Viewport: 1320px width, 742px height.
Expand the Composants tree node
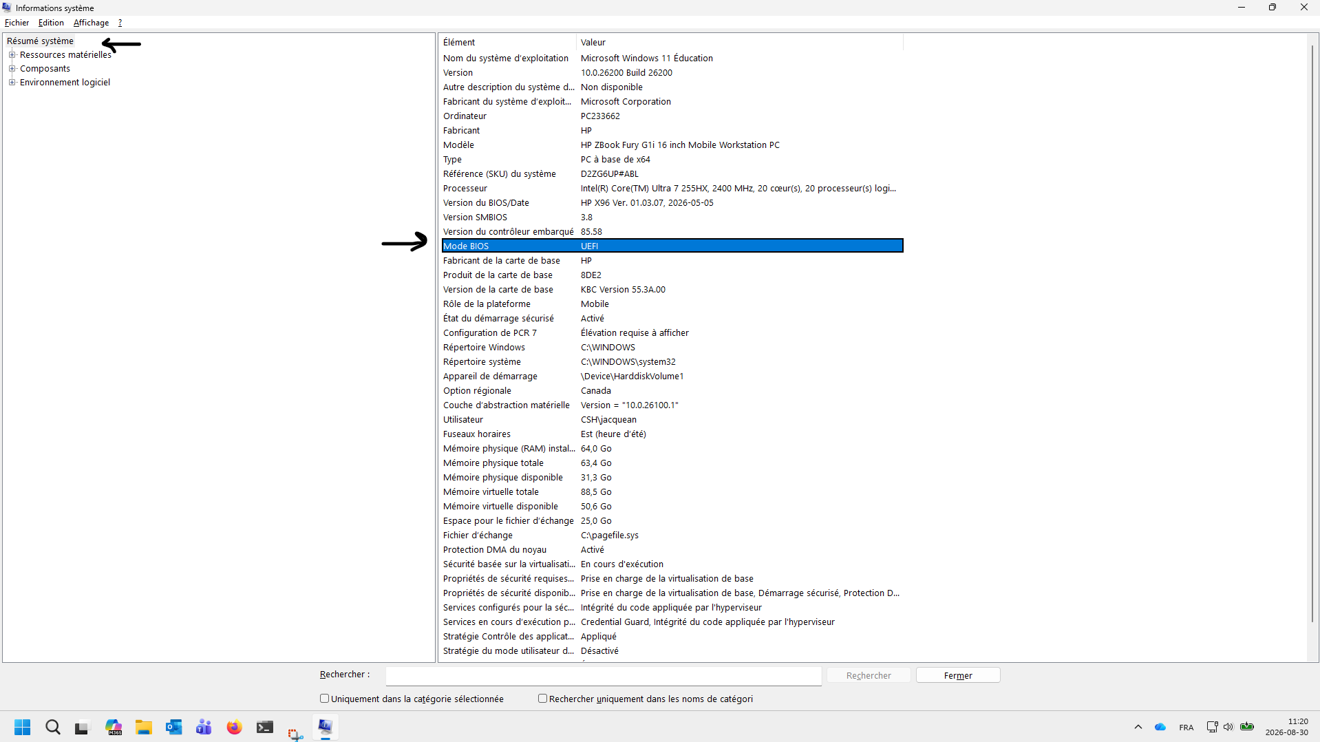pyautogui.click(x=12, y=68)
